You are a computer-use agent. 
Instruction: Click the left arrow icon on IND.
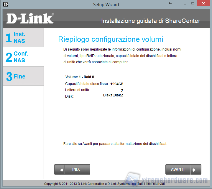coord(62,170)
